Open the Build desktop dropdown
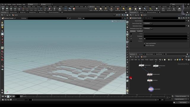This screenshot has height=107, width=190. click(34, 4)
